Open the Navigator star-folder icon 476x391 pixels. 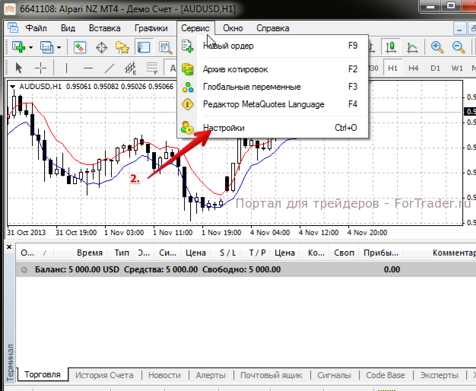coord(122,47)
